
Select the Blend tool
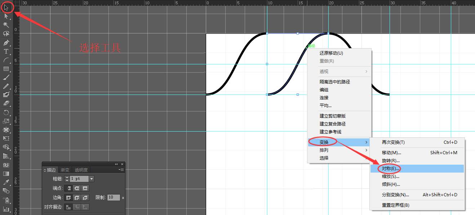pyautogui.click(x=6, y=191)
